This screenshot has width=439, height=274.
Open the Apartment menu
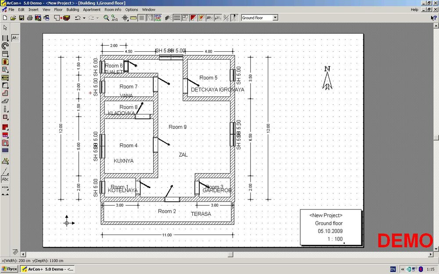tap(92, 10)
